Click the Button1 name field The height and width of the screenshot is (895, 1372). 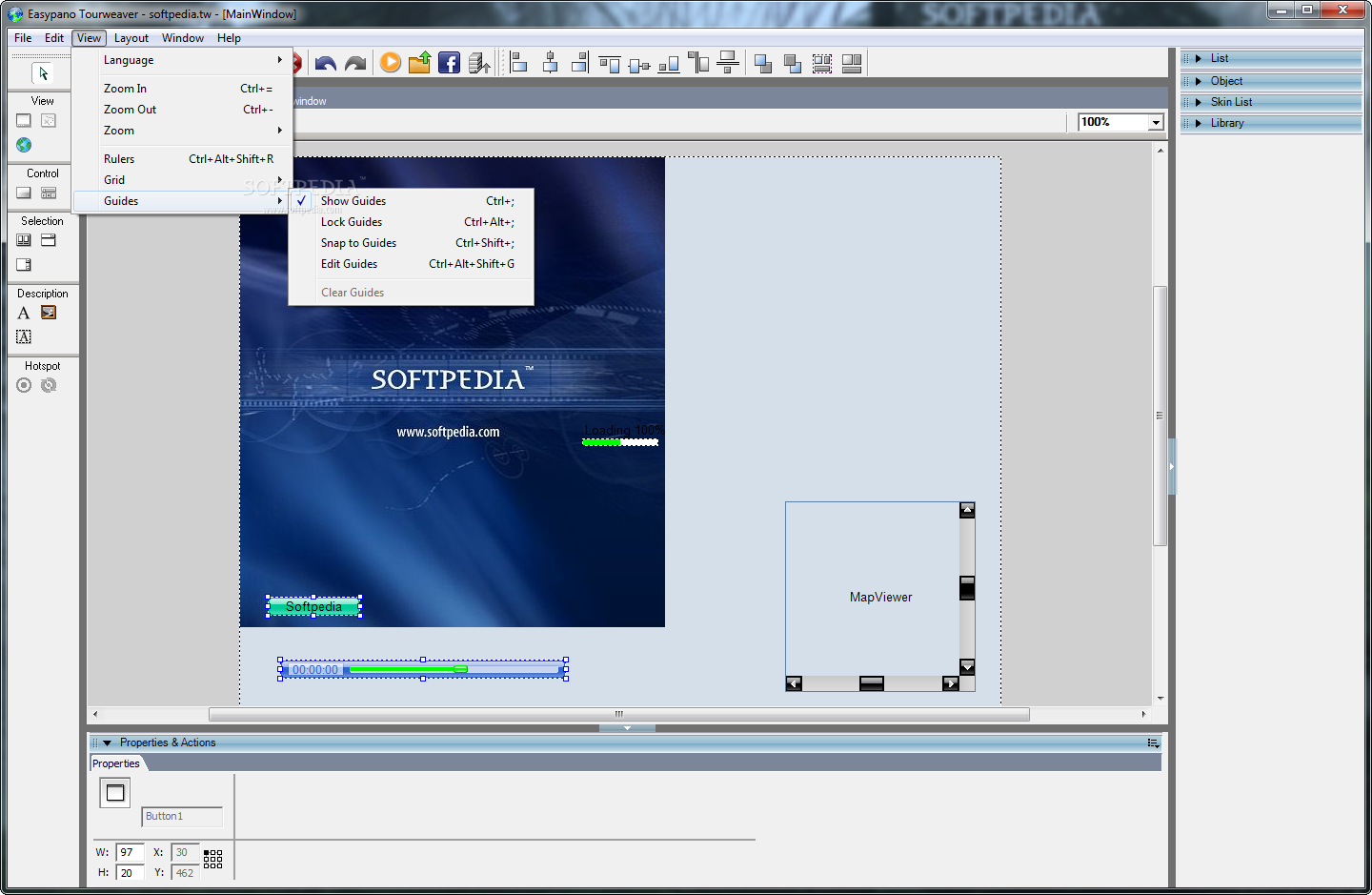point(182,816)
